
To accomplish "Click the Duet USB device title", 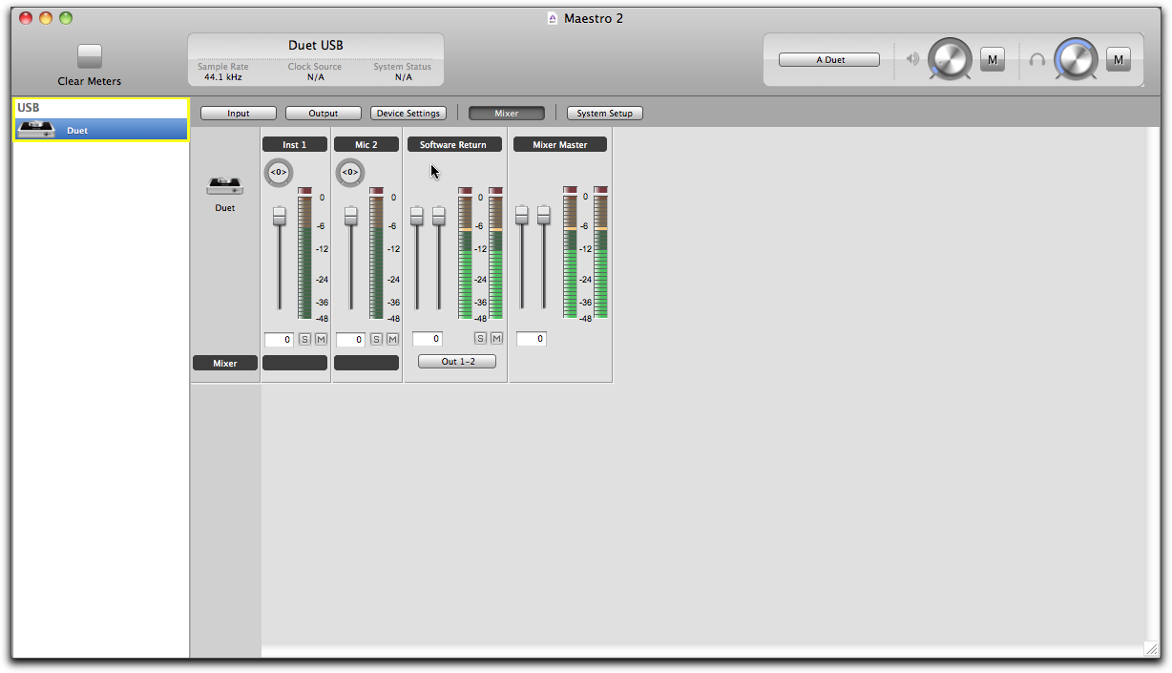I will (316, 46).
